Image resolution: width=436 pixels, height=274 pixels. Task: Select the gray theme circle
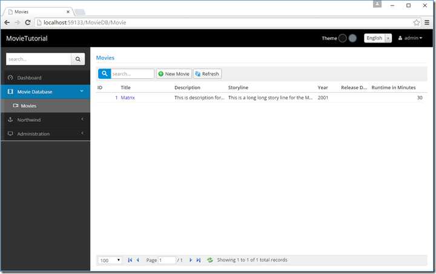(x=352, y=38)
